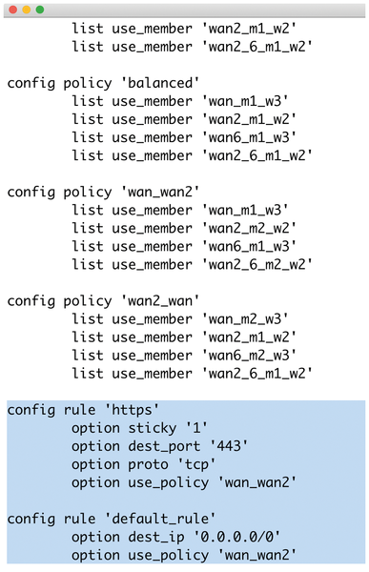Click config rule 'default_rule' line

click(112, 519)
